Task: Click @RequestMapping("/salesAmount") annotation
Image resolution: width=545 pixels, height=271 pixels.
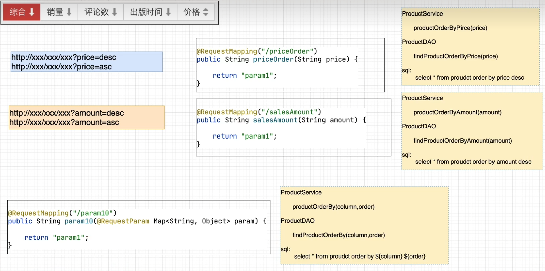Action: tap(259, 112)
